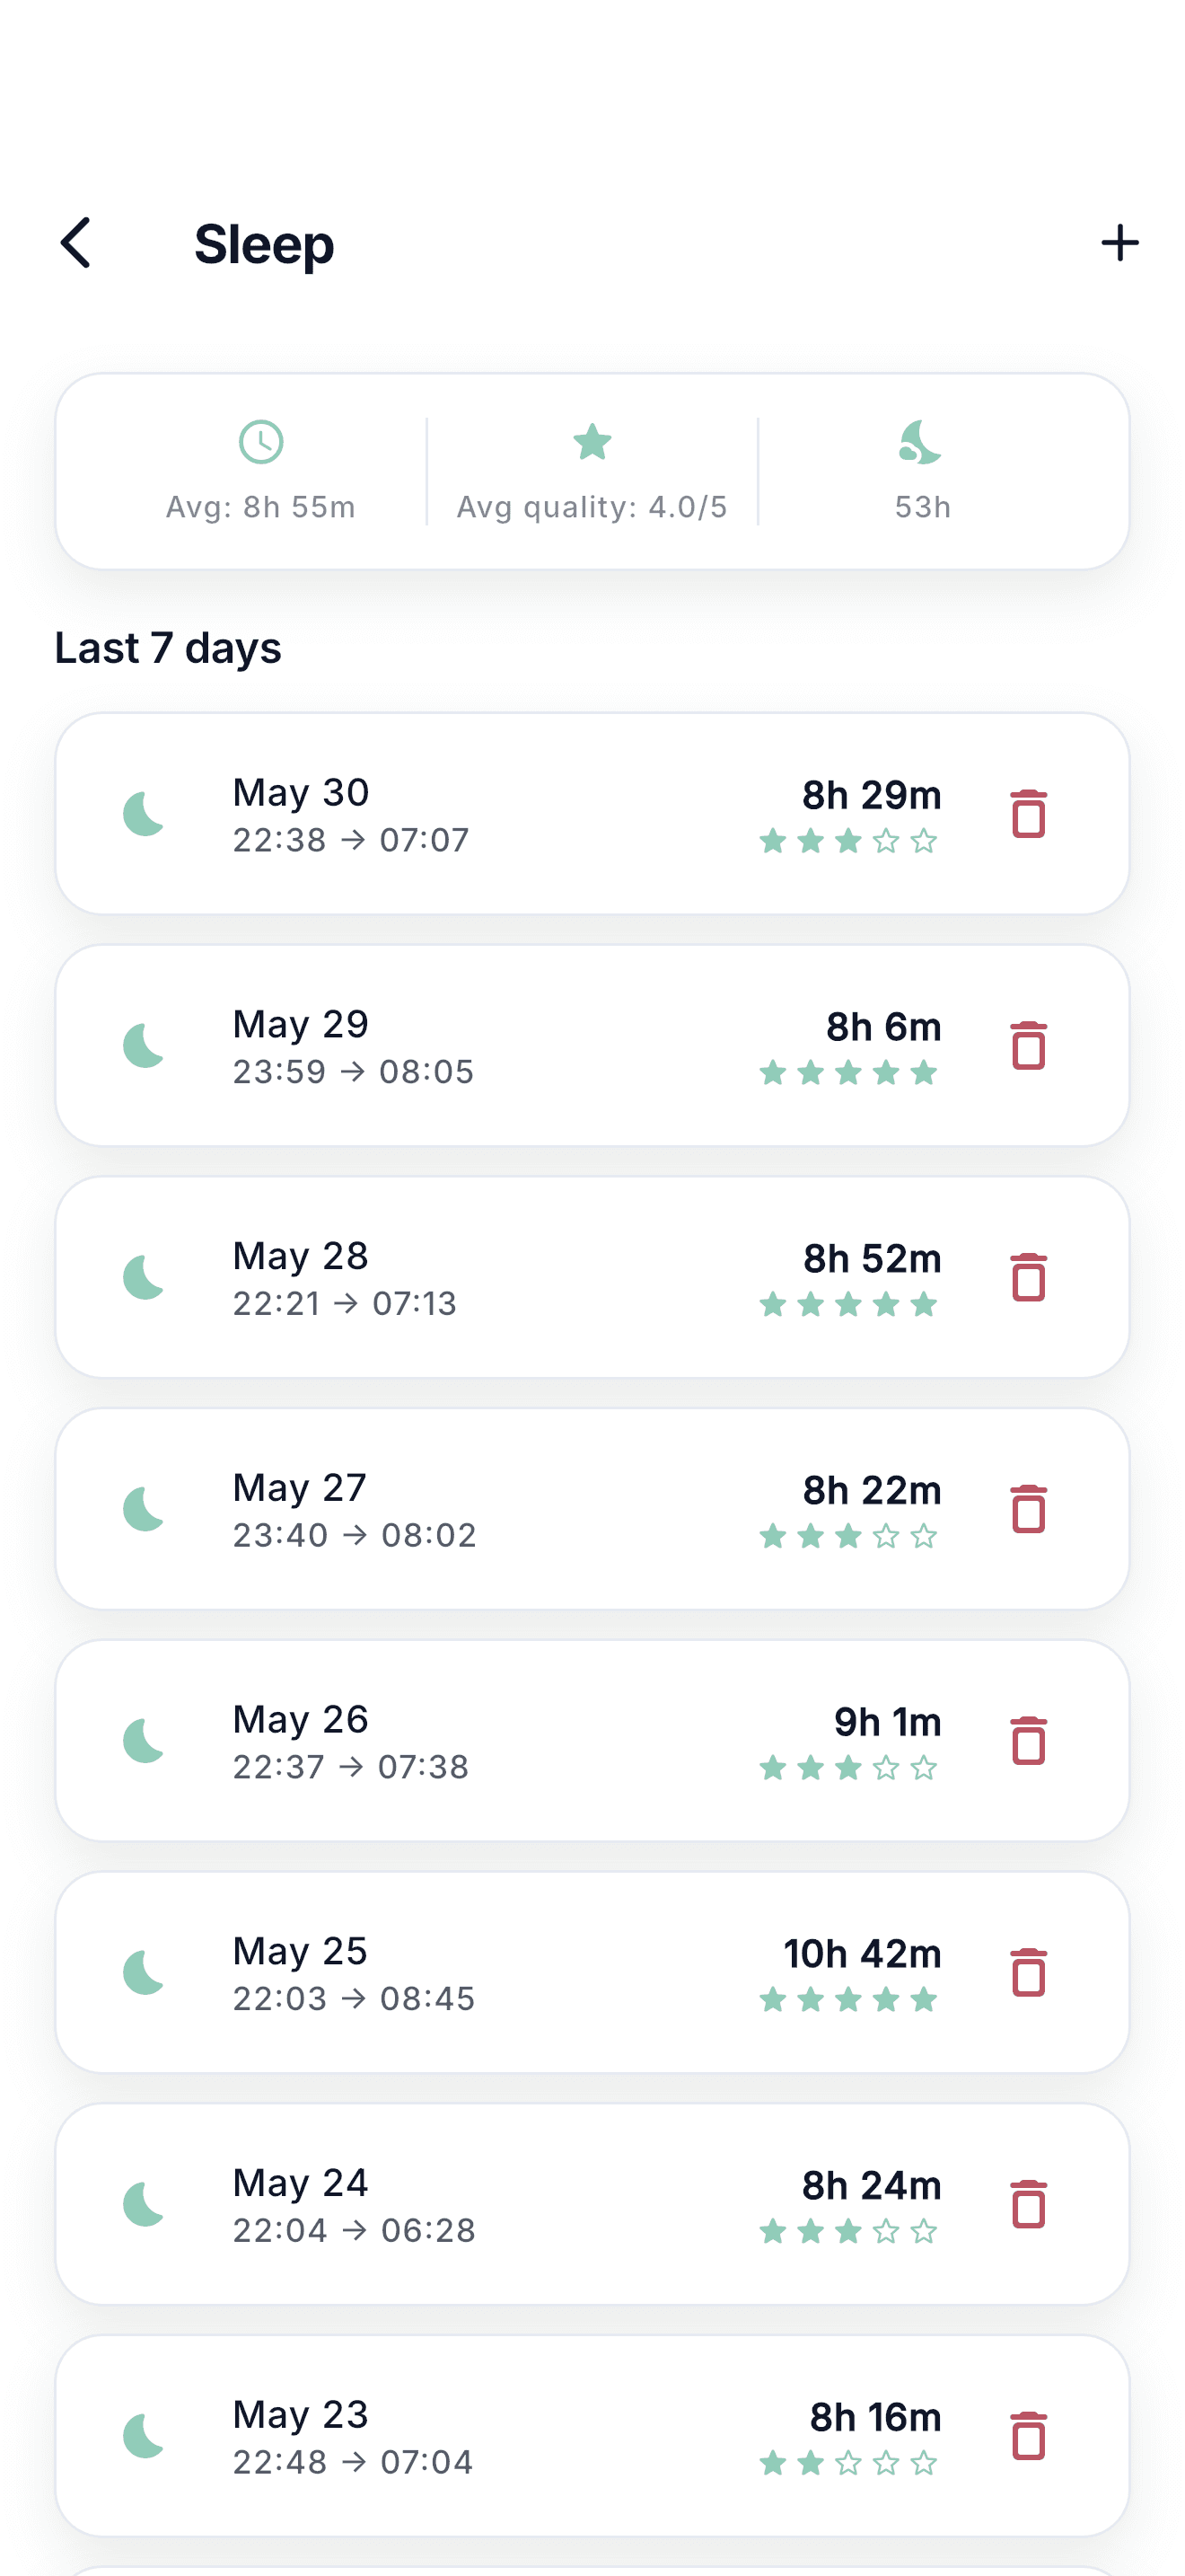
Task: Tap the average duration 8h 55m stat
Action: click(x=260, y=471)
